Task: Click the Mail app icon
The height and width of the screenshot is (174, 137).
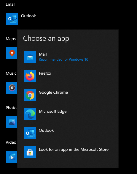Action: (30, 57)
